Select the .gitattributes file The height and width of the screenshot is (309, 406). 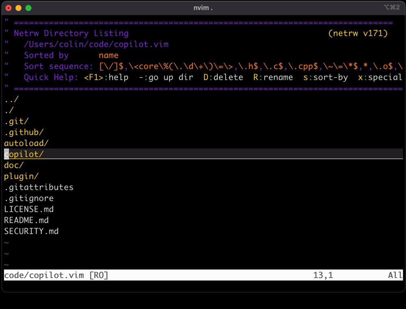tap(39, 187)
